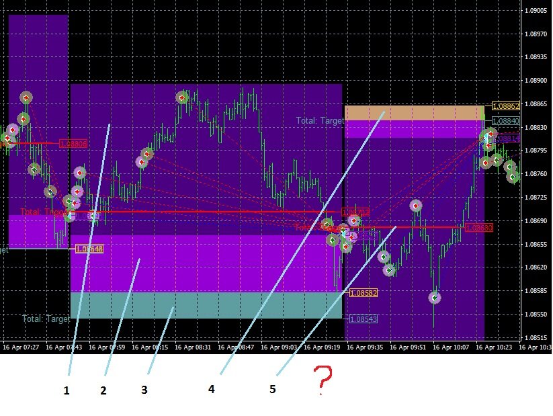Click the 16 Apr 09:51 time label
553x416 pixels.
point(408,347)
